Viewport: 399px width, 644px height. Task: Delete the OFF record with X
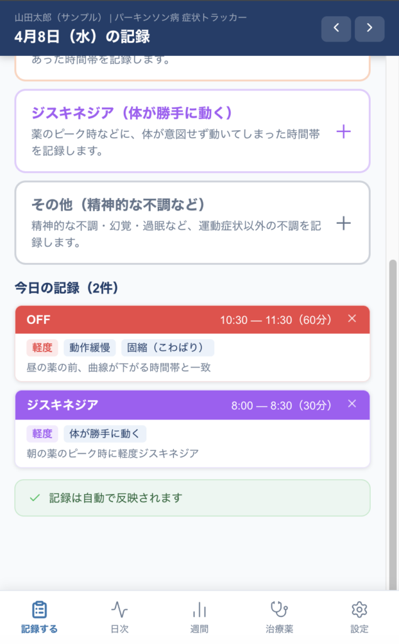[352, 319]
